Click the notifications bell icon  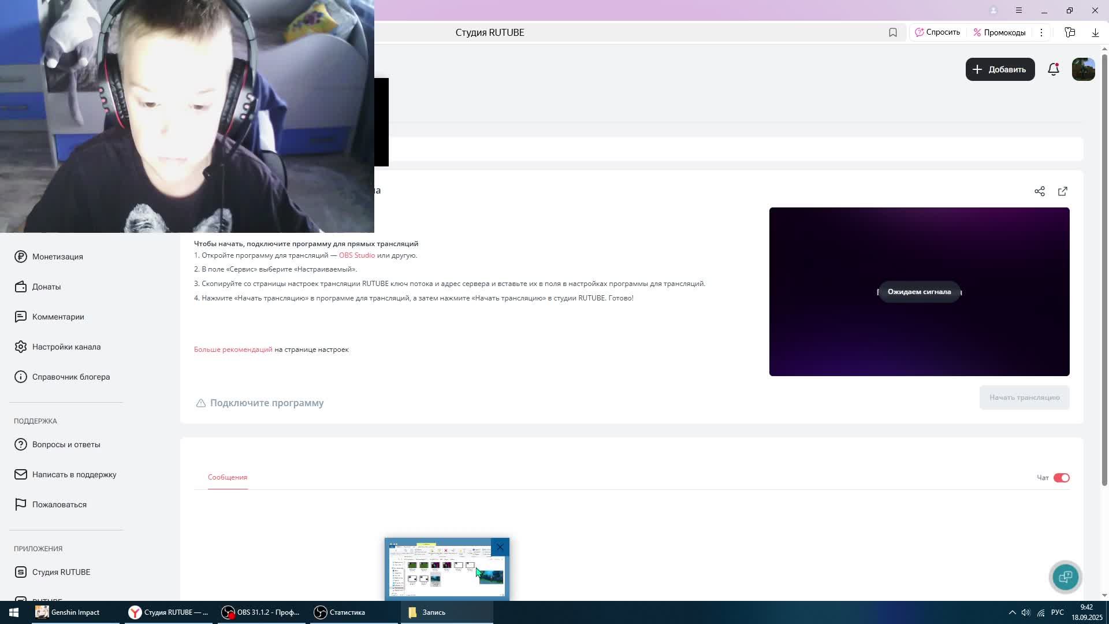(x=1053, y=69)
